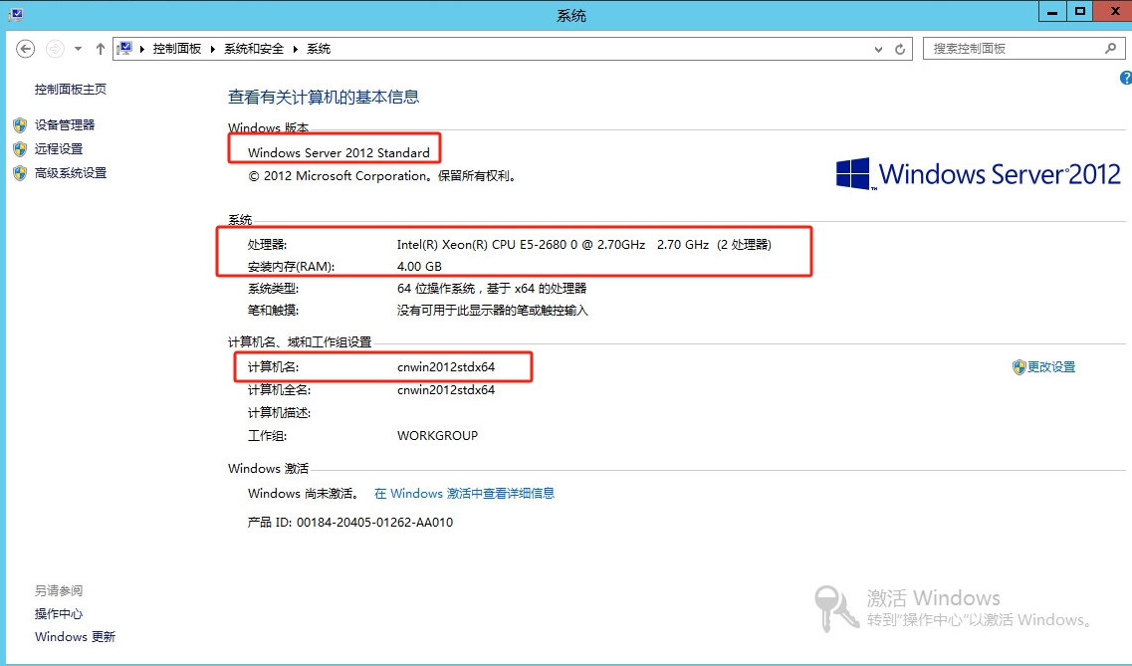This screenshot has height=666, width=1132.
Task: Click the forward navigation arrow
Action: (55, 49)
